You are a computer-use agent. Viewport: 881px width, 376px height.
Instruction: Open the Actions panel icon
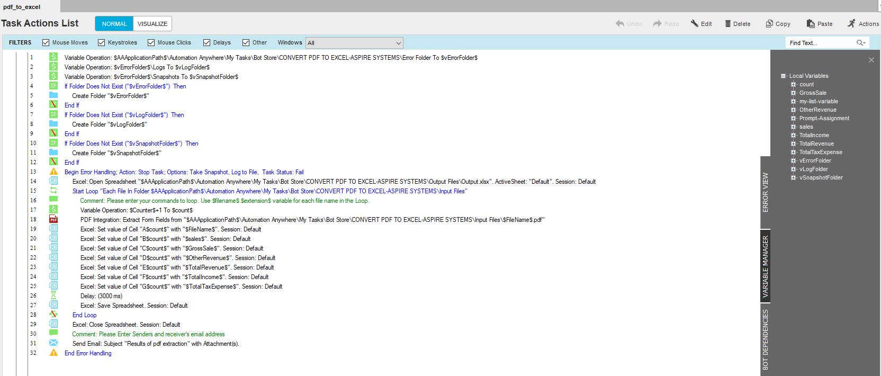851,23
